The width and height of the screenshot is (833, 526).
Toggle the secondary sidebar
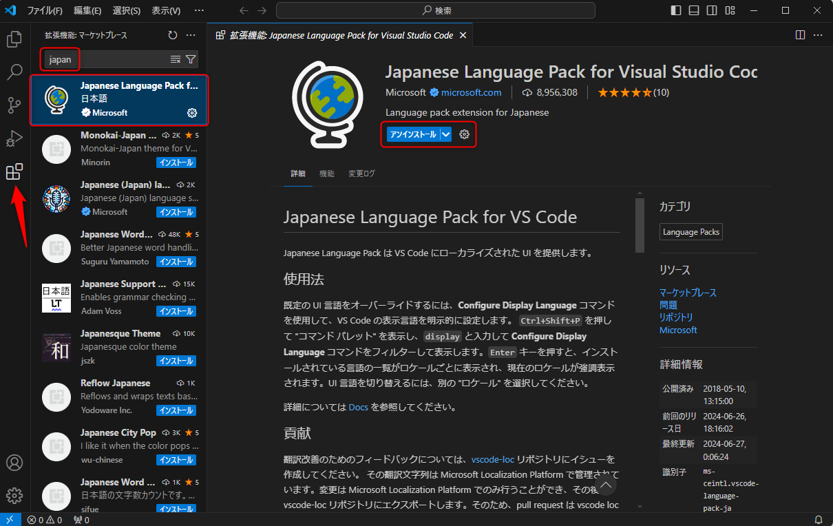click(711, 10)
